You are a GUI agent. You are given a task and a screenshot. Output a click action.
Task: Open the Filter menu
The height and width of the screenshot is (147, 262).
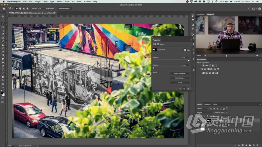(67, 2)
